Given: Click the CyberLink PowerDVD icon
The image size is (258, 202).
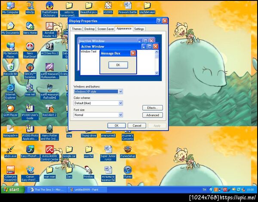Looking at the screenshot, I should click(10, 174).
